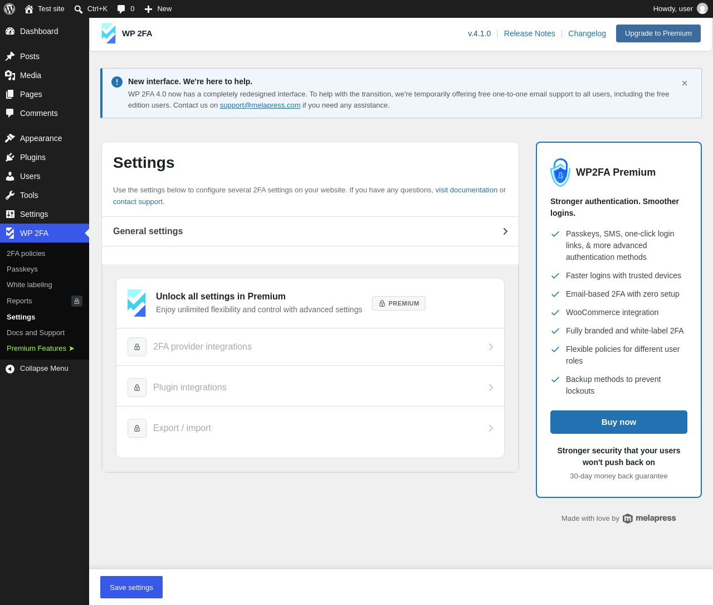The image size is (713, 605).
Task: Click the WP2FA Premium shield icon
Action: tap(560, 172)
